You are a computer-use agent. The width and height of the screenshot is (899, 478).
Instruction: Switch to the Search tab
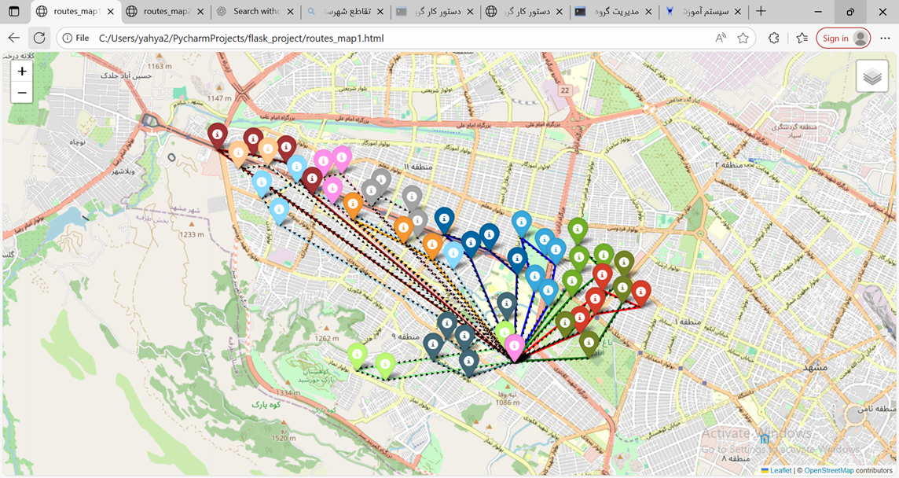pos(256,12)
